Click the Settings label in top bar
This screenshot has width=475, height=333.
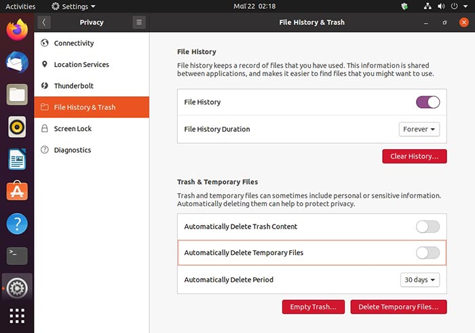pos(75,6)
